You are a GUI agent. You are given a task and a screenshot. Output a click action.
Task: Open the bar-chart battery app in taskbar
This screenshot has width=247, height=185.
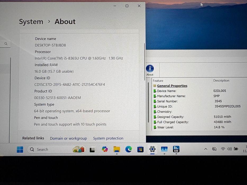(x=176, y=149)
